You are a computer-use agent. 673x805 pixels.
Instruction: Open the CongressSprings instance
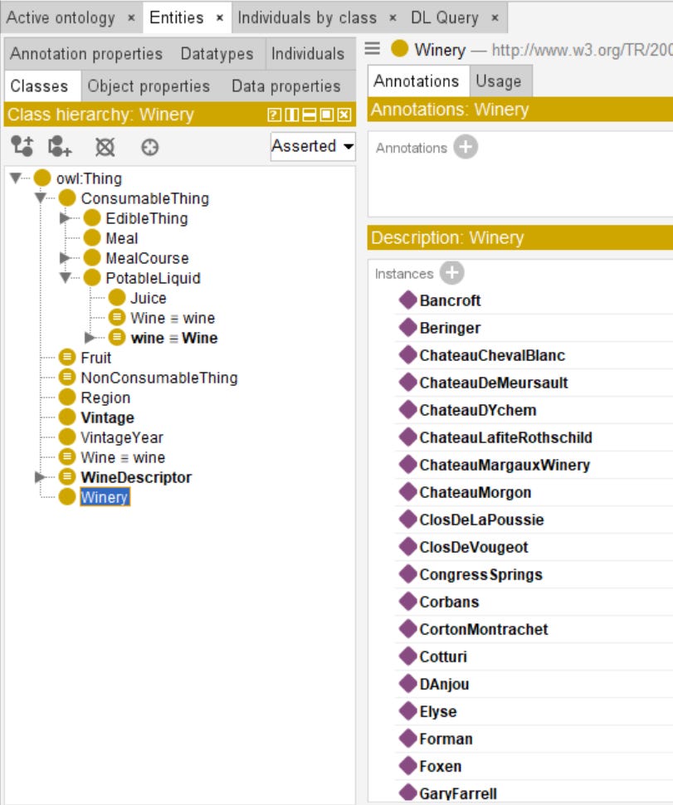tap(481, 574)
